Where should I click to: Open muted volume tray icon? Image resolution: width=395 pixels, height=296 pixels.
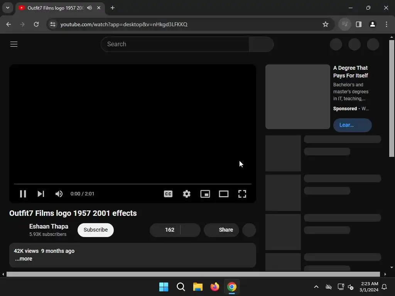click(x=350, y=287)
